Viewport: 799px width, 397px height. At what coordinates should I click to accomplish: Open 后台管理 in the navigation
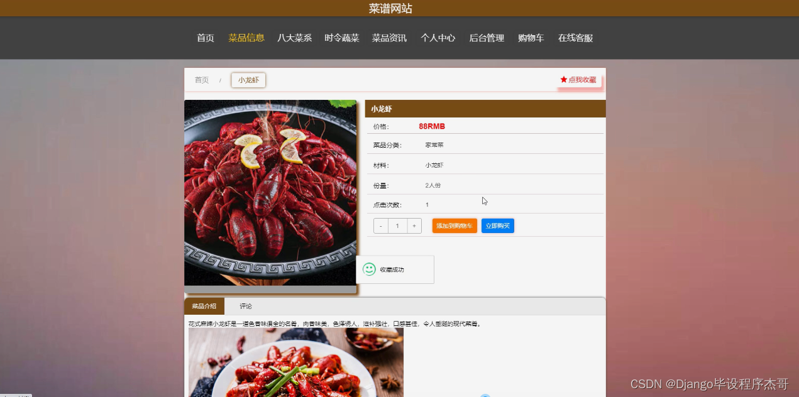[487, 38]
